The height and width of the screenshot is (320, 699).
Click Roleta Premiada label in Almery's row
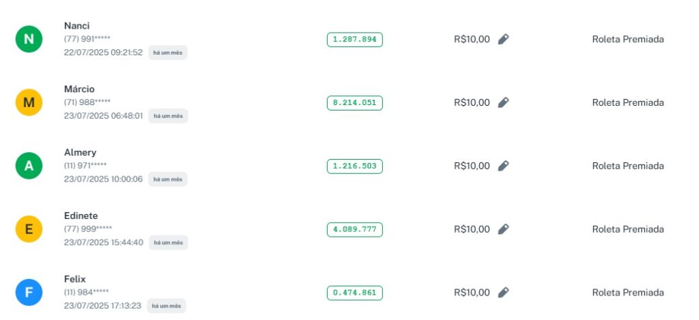point(627,166)
